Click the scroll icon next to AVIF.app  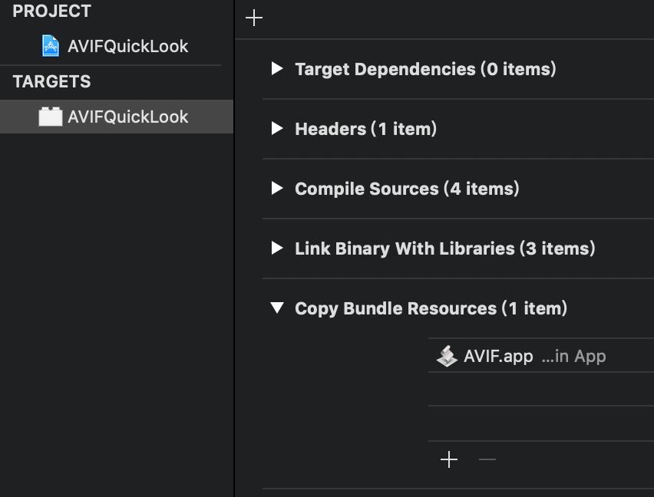tap(447, 355)
